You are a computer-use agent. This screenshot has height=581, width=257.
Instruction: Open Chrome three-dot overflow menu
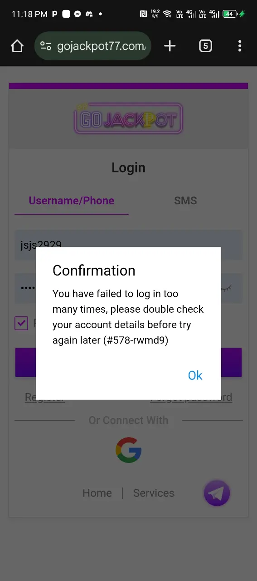point(240,46)
